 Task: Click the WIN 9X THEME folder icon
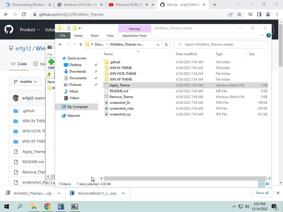(106, 68)
